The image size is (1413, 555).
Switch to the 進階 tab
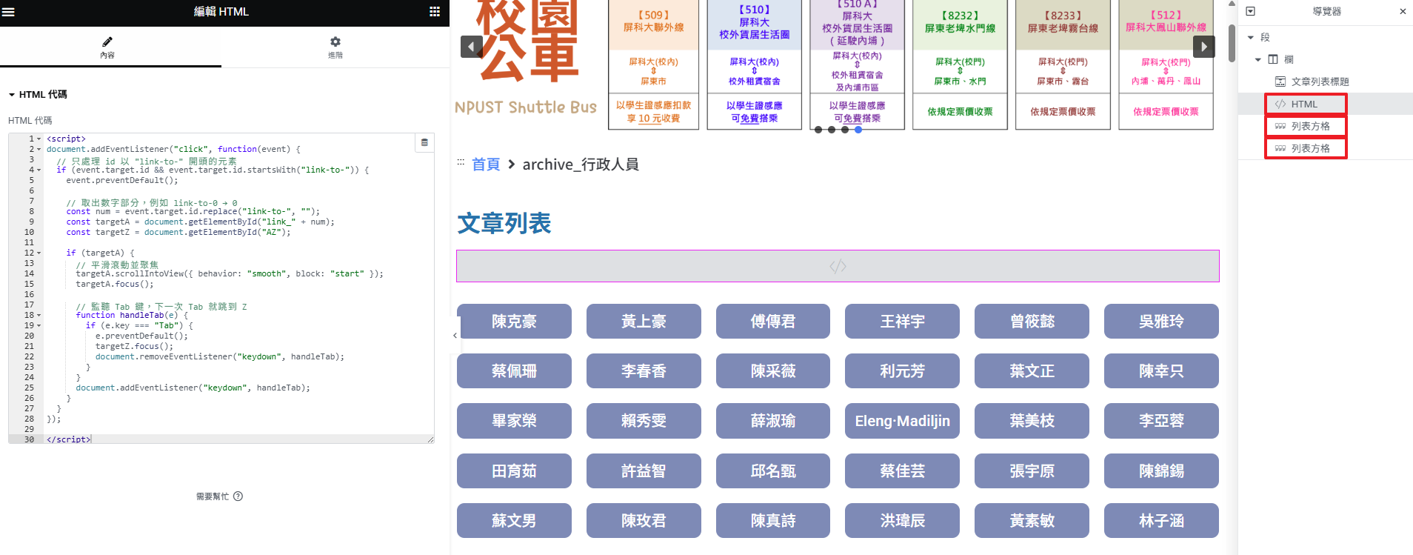335,47
